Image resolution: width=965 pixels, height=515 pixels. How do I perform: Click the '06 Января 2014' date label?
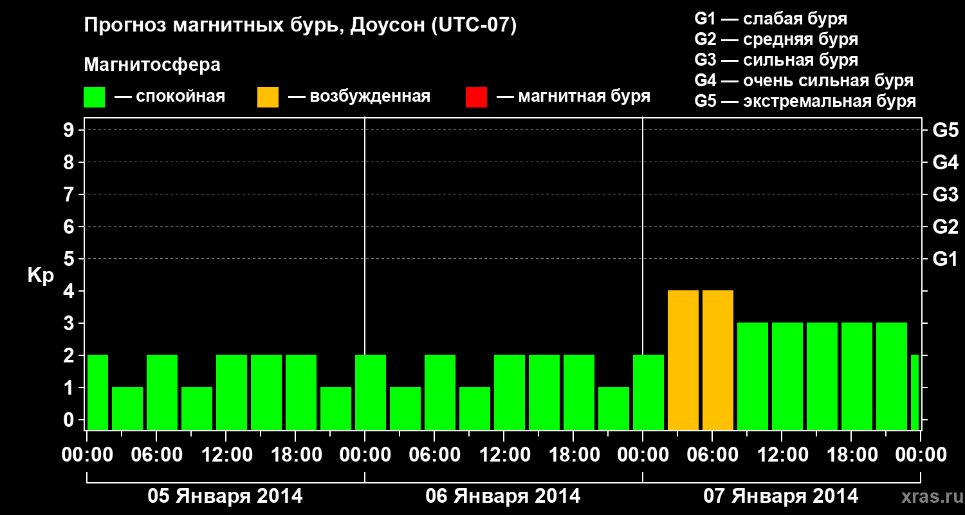click(503, 496)
